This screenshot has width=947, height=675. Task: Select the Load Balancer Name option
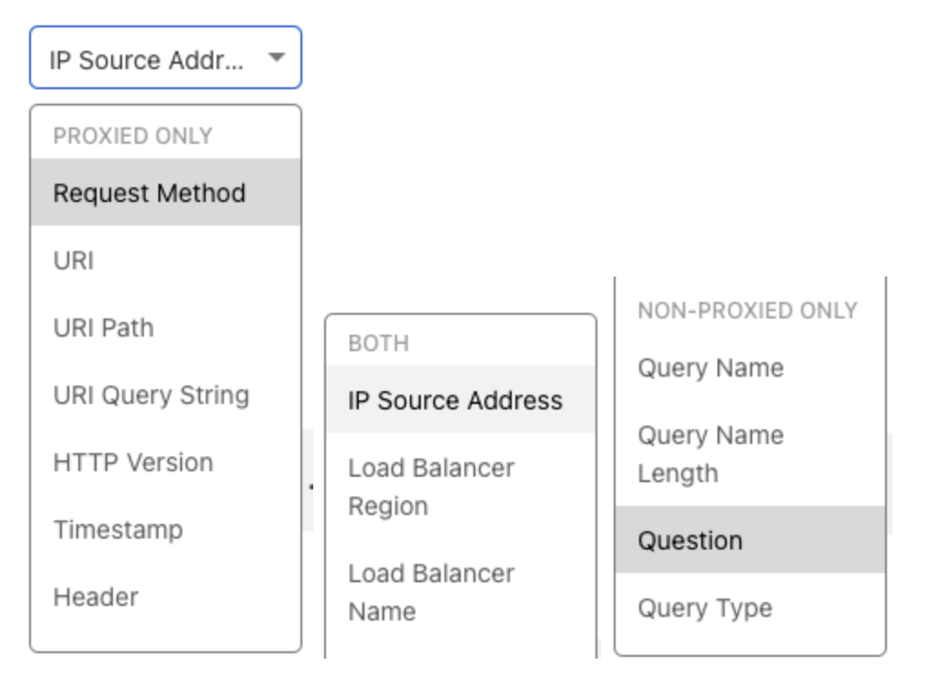(432, 592)
